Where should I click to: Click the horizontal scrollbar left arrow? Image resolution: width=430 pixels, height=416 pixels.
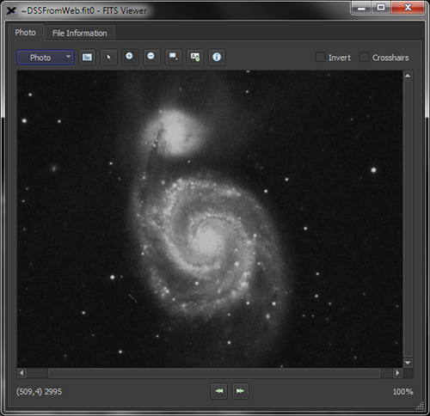(x=21, y=373)
